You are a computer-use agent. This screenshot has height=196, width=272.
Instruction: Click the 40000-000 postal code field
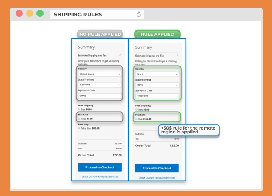click(x=157, y=96)
